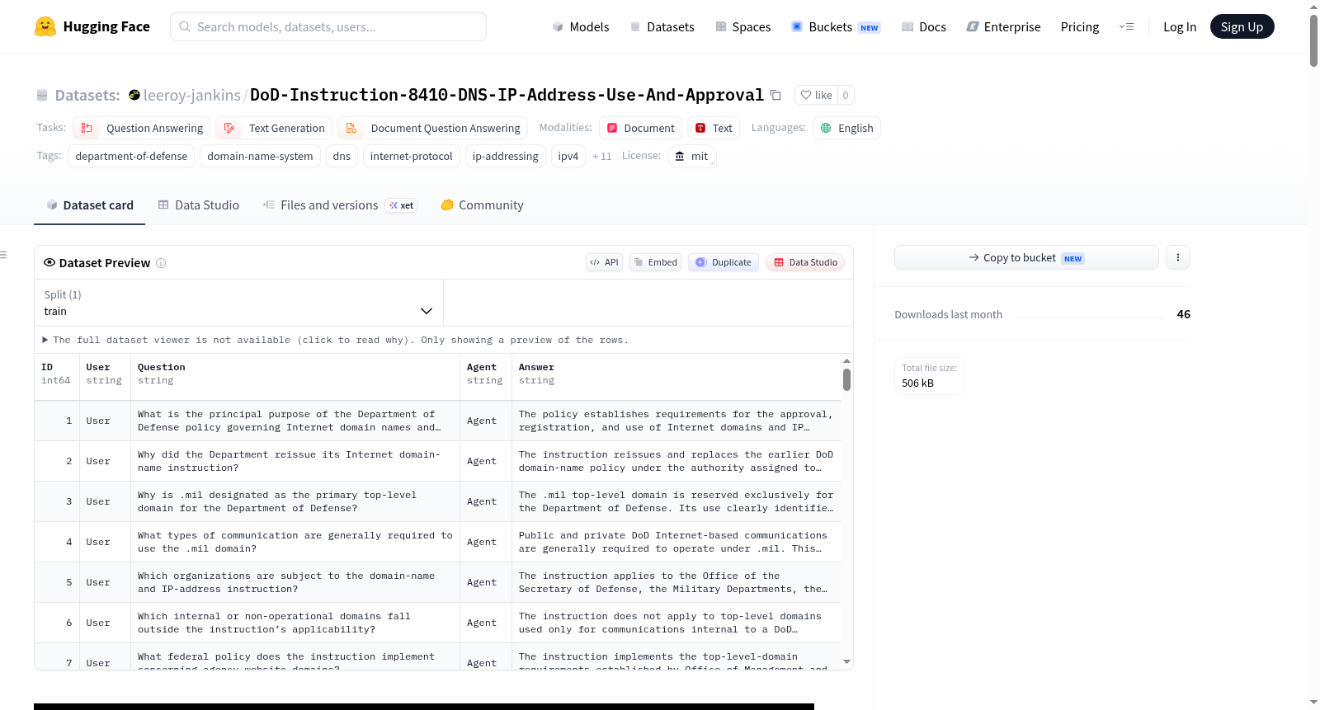The height and width of the screenshot is (710, 1320).
Task: Click the page vertical scrollbar thumb
Action: coord(1313,40)
